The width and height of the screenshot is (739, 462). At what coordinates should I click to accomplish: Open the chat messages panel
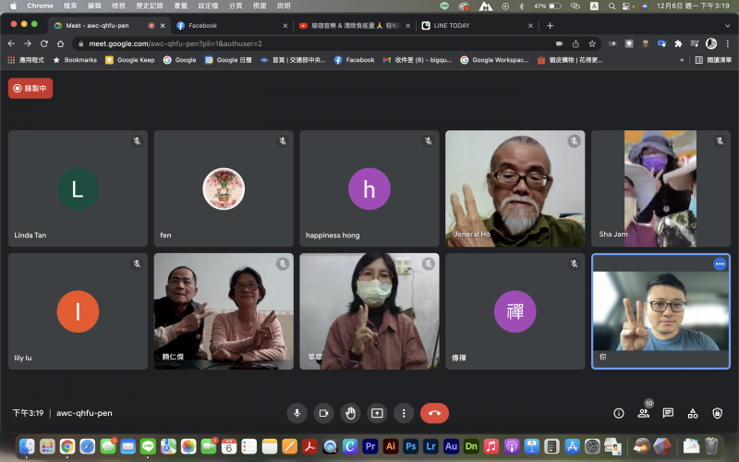point(668,413)
